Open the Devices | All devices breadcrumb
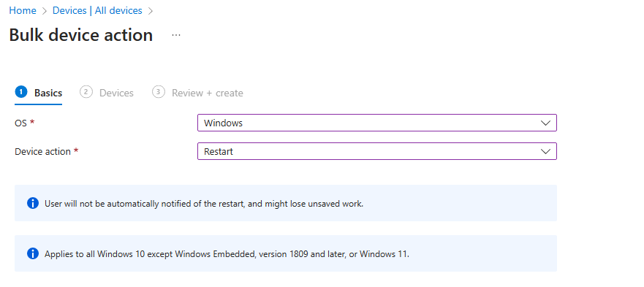This screenshot has height=287, width=644. click(x=97, y=11)
